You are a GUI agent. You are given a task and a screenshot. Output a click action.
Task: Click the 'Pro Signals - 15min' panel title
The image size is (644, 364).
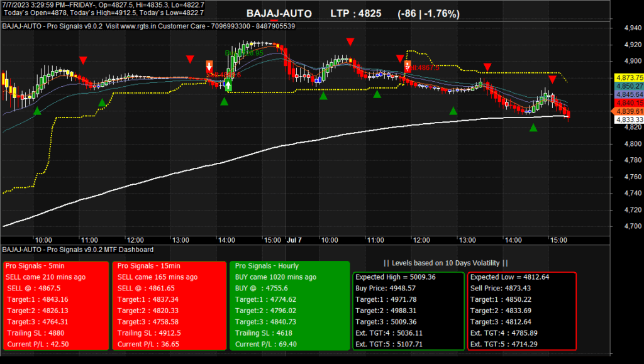[148, 266]
